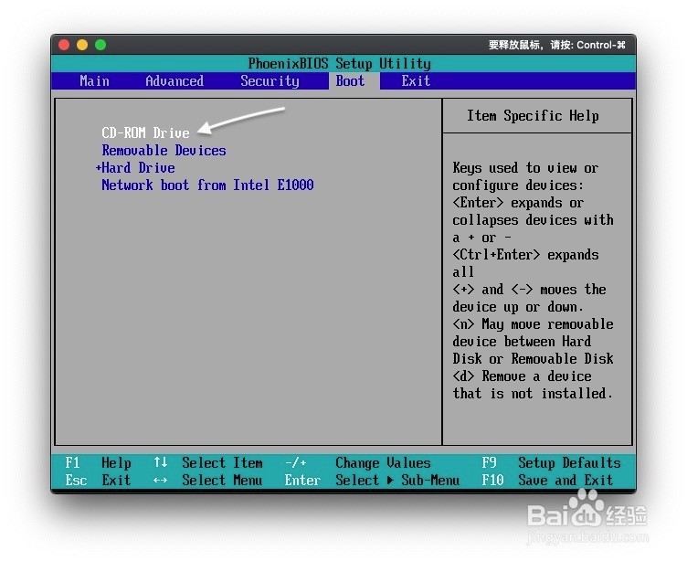687x561 pixels.
Task: Click the Item Specific Help heading
Action: point(533,116)
